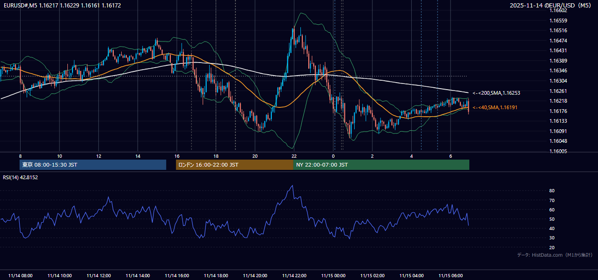This screenshot has width=598, height=280.
Task: Click RSI scale value 50
Action: pyautogui.click(x=552, y=219)
